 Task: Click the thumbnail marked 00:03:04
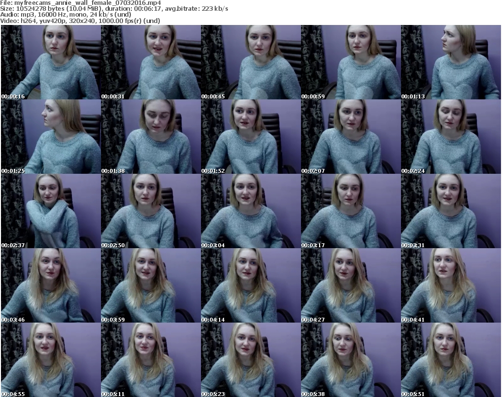tap(251, 211)
